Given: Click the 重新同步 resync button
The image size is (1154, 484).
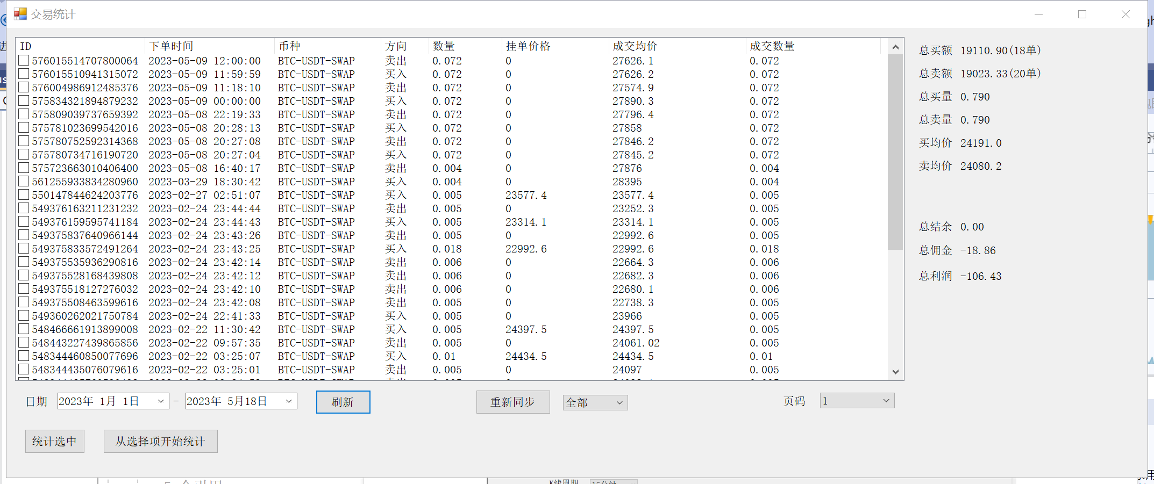Looking at the screenshot, I should (512, 402).
